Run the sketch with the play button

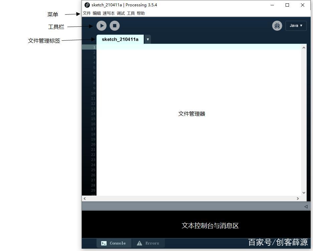point(102,26)
